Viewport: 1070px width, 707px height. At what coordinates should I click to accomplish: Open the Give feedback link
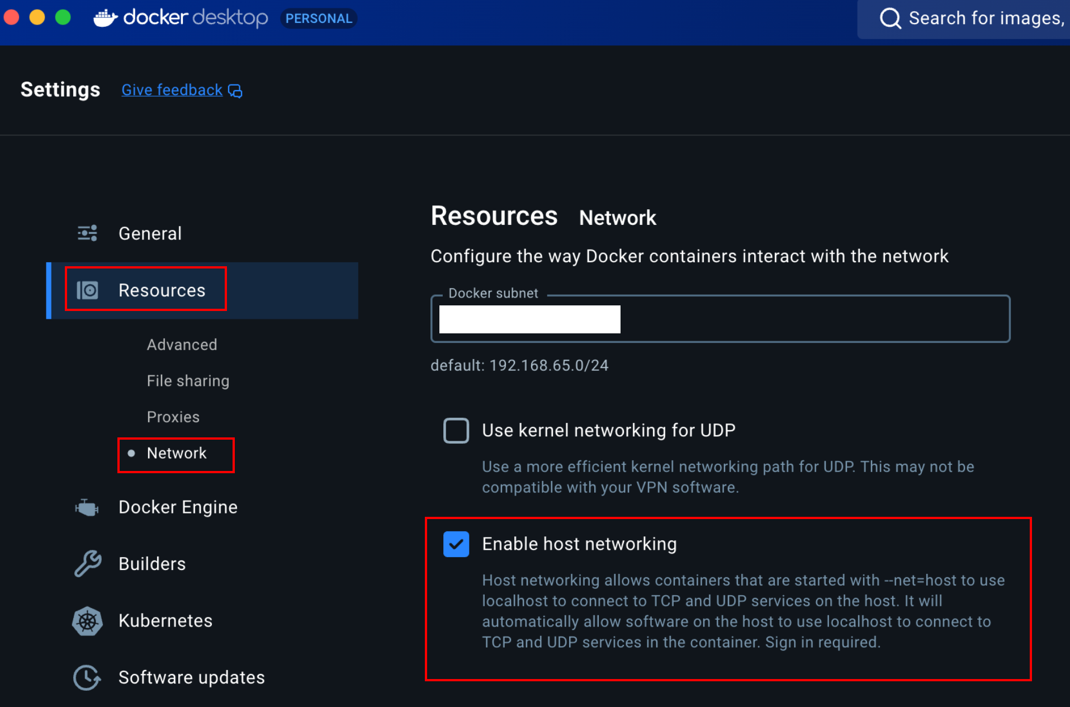click(172, 90)
